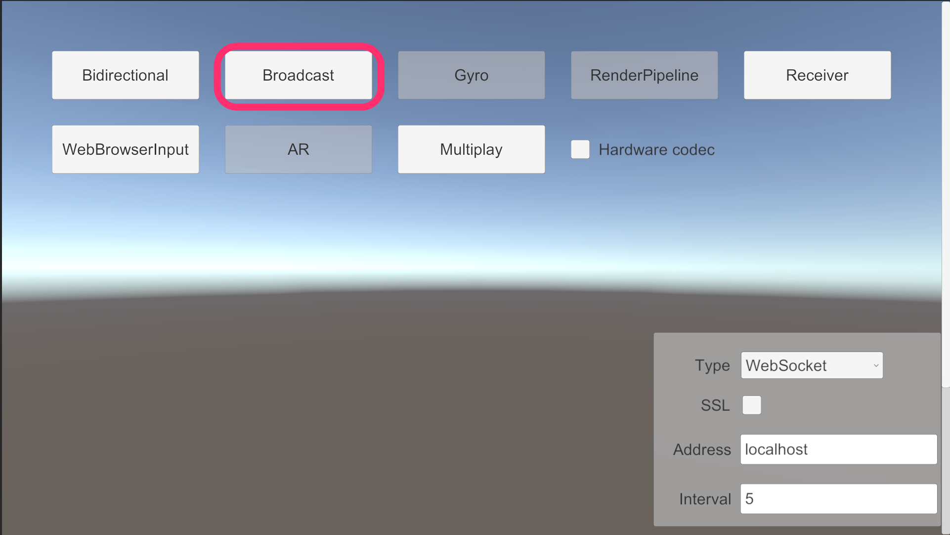Image resolution: width=950 pixels, height=535 pixels.
Task: Click the Multiplay sample button
Action: 471,148
